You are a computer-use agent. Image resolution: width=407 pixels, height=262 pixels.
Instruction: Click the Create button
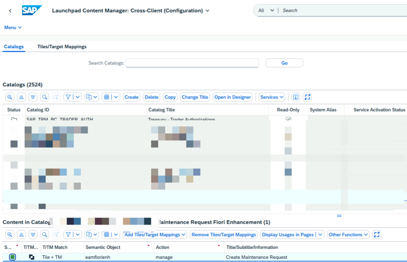[131, 97]
